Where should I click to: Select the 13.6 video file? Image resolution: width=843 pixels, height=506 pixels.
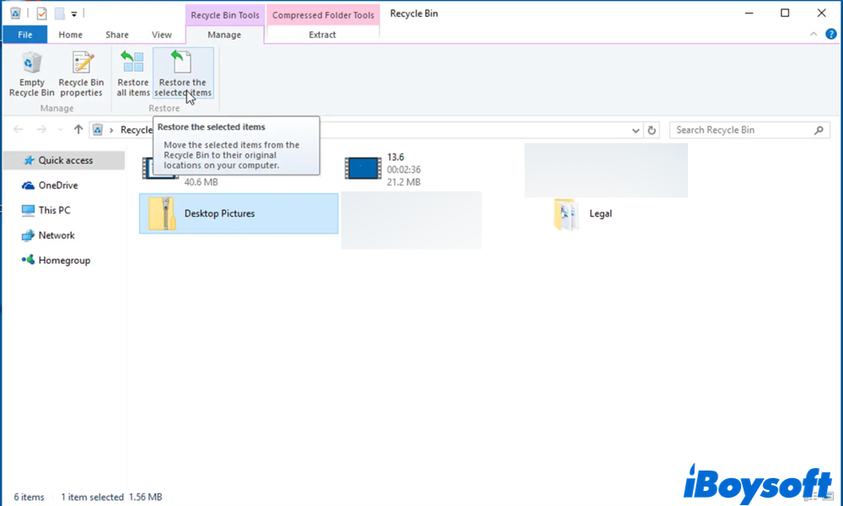(x=363, y=168)
